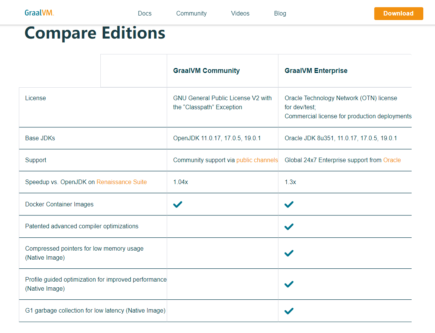Click Speedup vs. OpenJDK on label text
The width and height of the screenshot is (435, 333).
tap(60, 182)
